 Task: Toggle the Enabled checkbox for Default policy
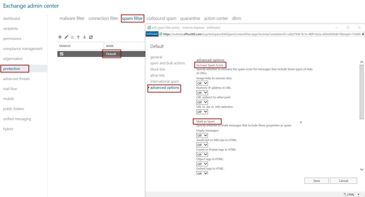pos(62,54)
